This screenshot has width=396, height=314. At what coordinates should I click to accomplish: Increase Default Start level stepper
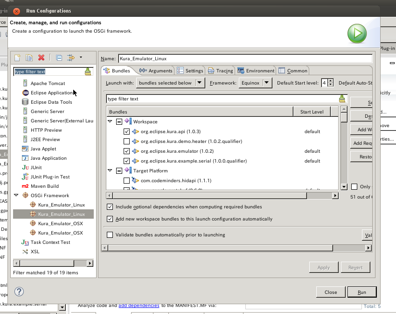point(331,81)
